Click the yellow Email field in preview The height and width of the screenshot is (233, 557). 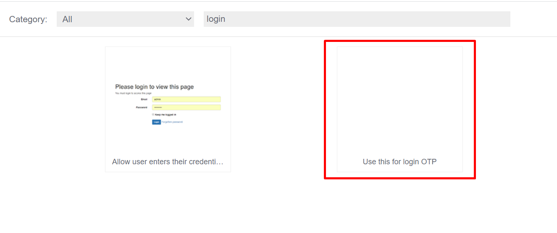pos(186,99)
